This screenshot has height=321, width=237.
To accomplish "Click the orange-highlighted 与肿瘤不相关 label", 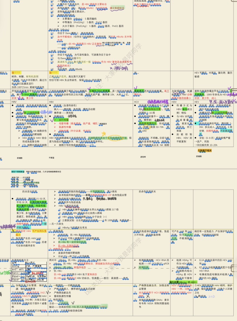I will coord(204,151).
